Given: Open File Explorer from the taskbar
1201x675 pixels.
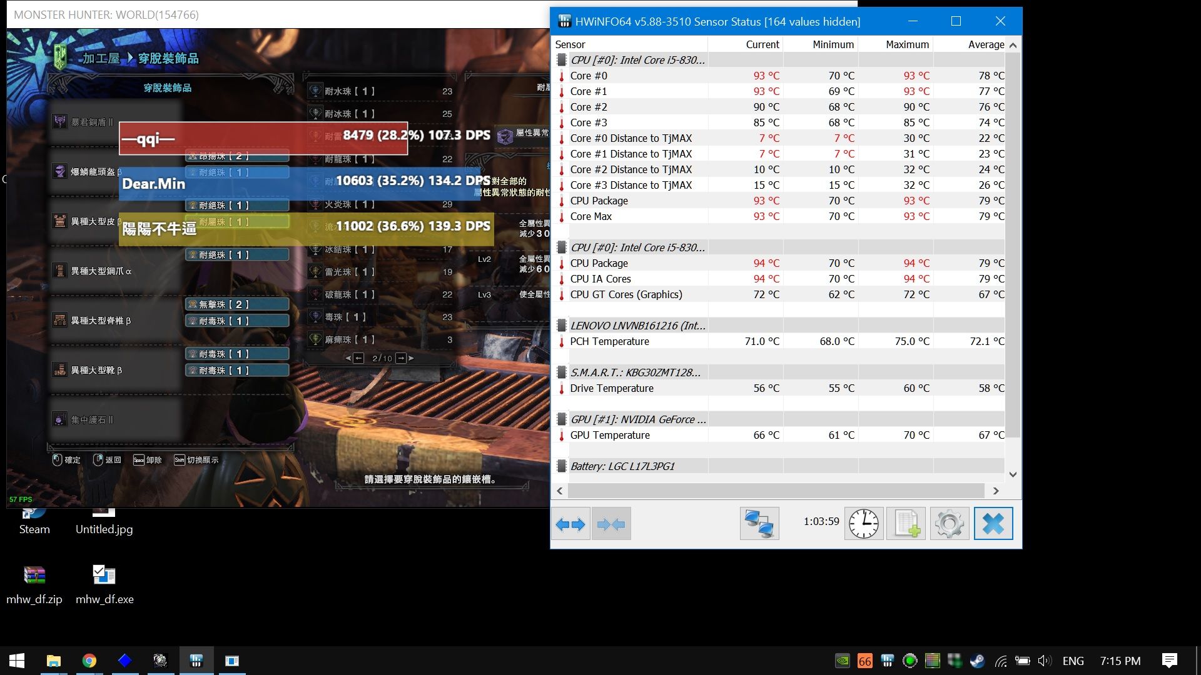Looking at the screenshot, I should [x=54, y=661].
